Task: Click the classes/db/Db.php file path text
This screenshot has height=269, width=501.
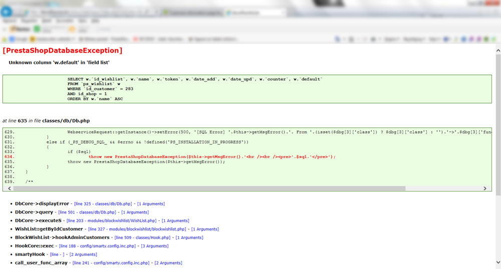Action: click(66, 121)
